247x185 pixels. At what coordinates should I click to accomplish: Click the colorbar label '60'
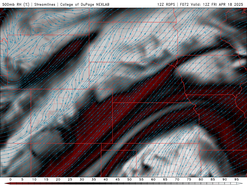click(153, 179)
